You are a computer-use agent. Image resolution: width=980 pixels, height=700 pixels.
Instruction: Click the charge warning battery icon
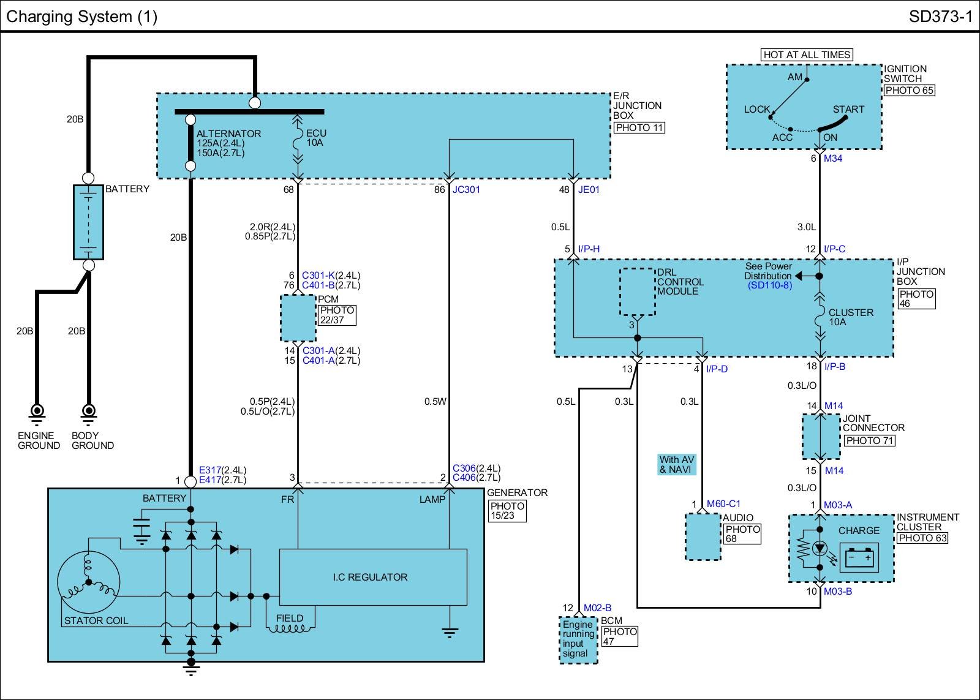[x=859, y=558]
